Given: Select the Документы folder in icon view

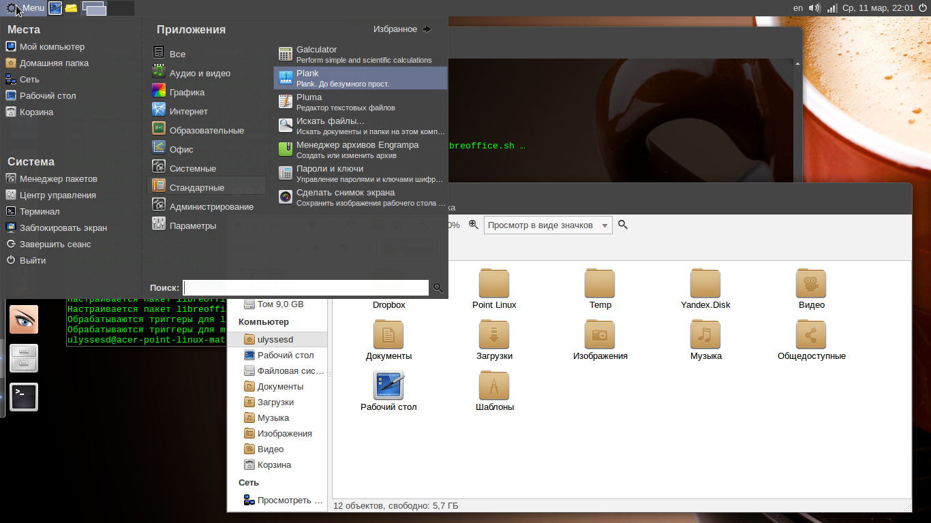Looking at the screenshot, I should click(x=388, y=340).
